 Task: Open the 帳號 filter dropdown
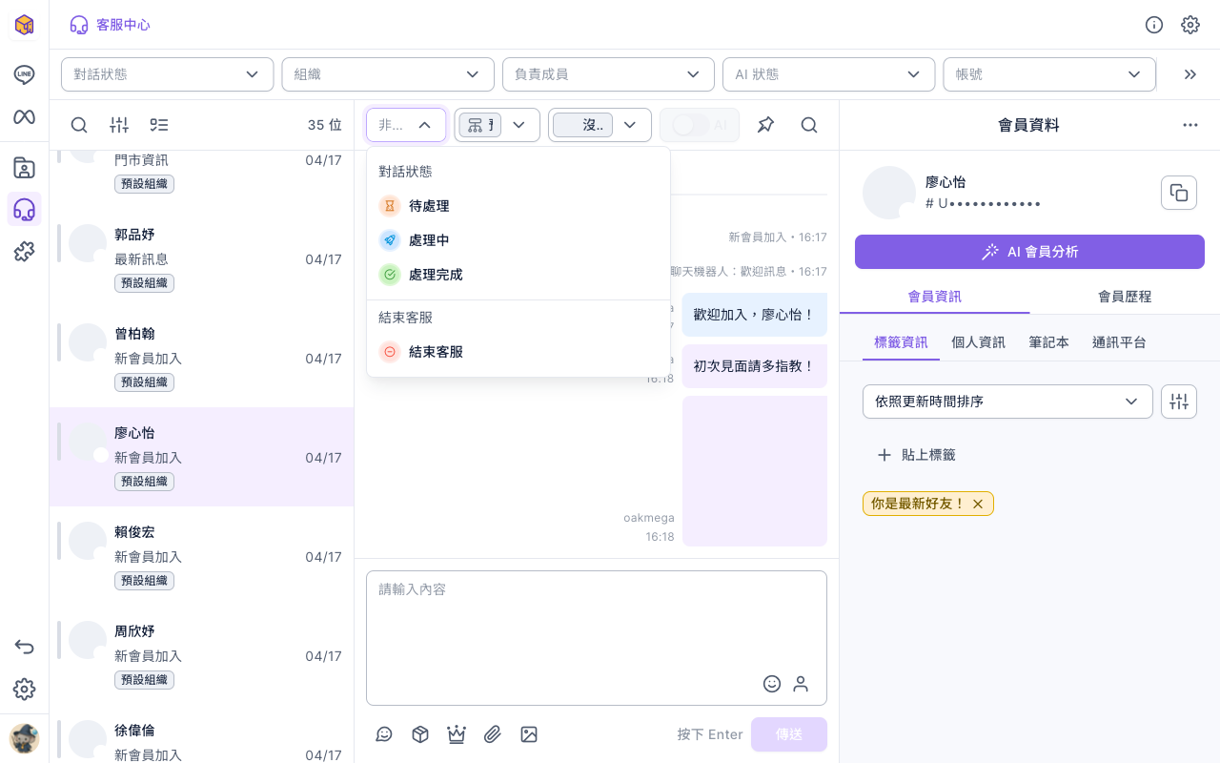point(1049,74)
